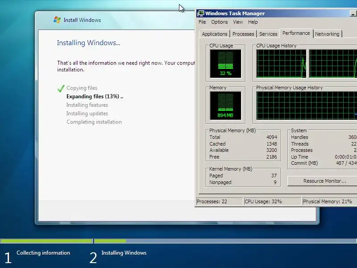Click the Up Time label in System group
Screen dimensions: 357x268
tap(299, 157)
